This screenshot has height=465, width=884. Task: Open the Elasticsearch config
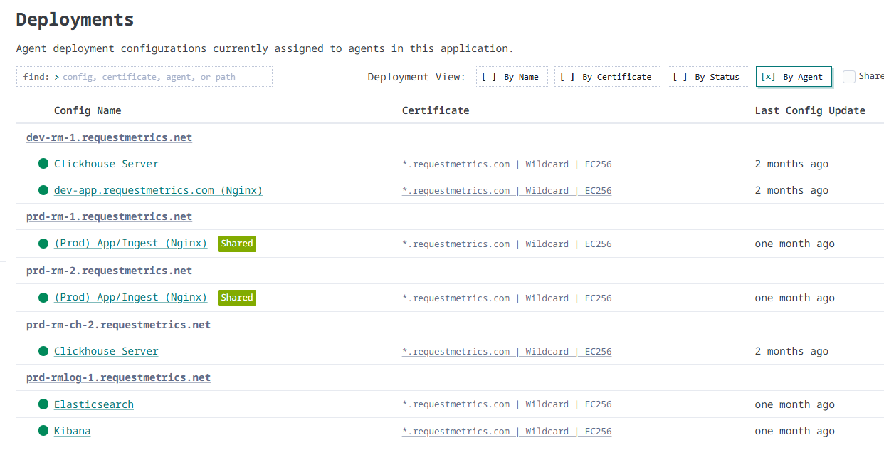(94, 404)
